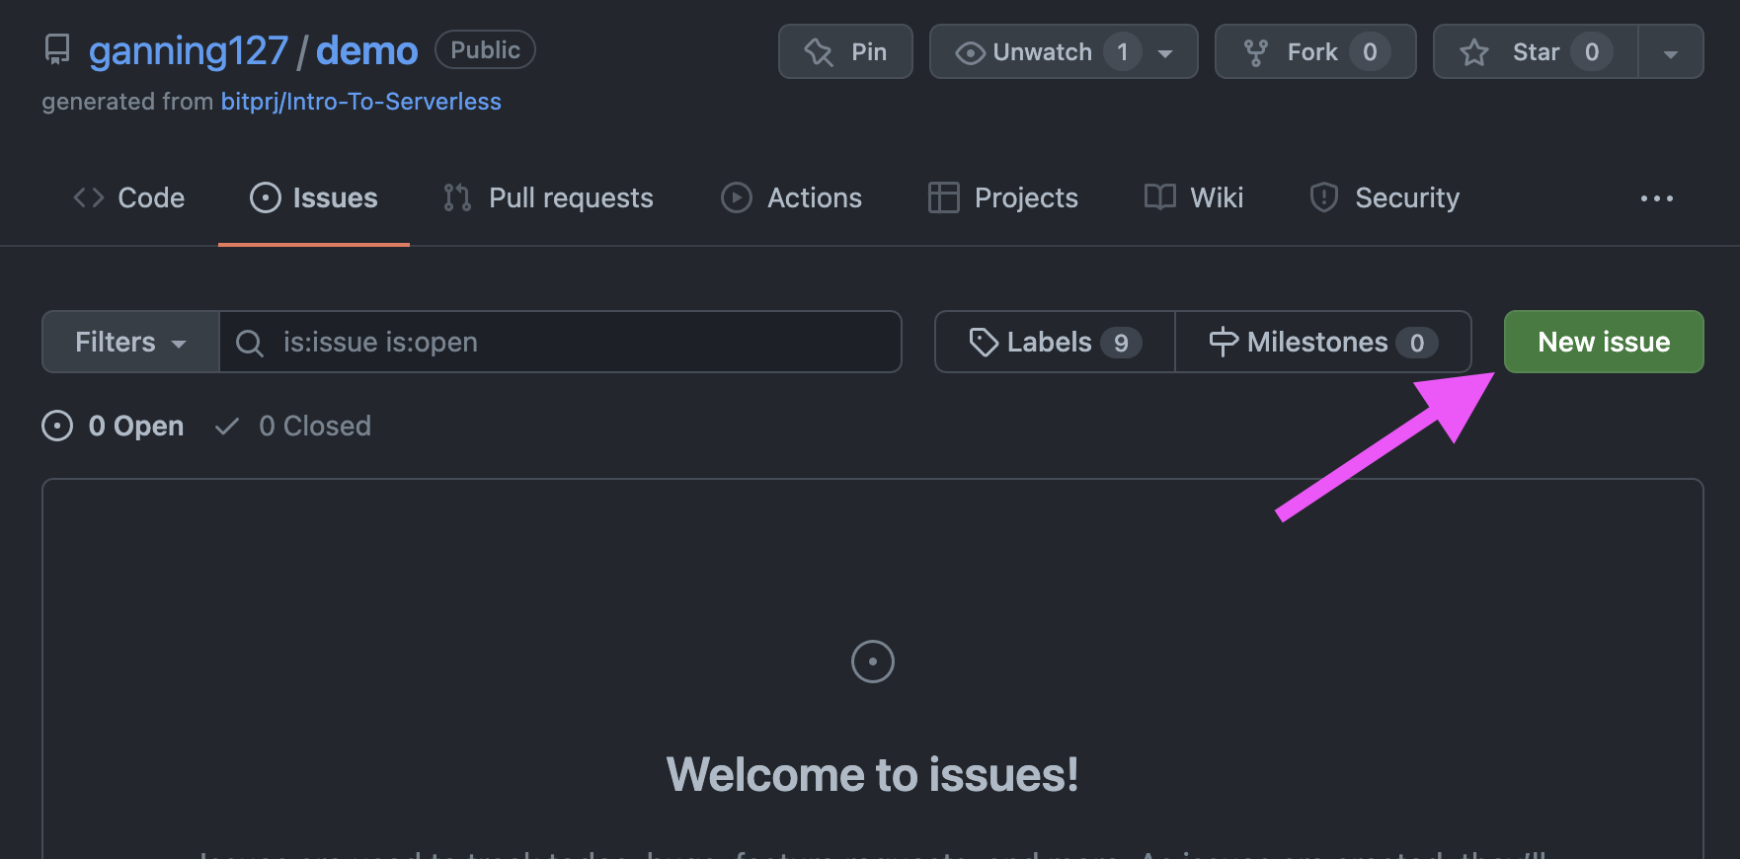The image size is (1740, 859).
Task: Click the issue circle icon above the welcome heading
Action: pos(873,662)
